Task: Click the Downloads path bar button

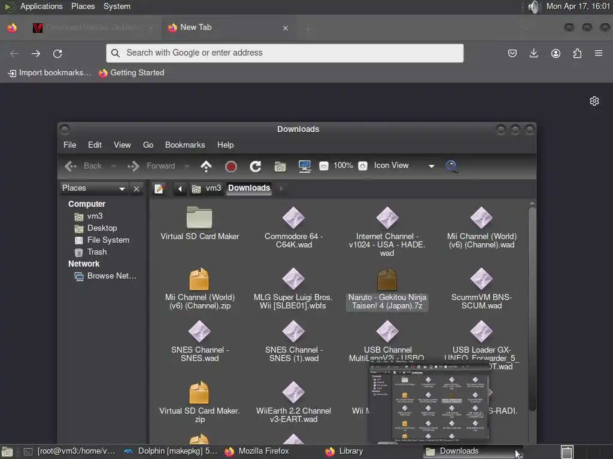Action: [x=249, y=188]
